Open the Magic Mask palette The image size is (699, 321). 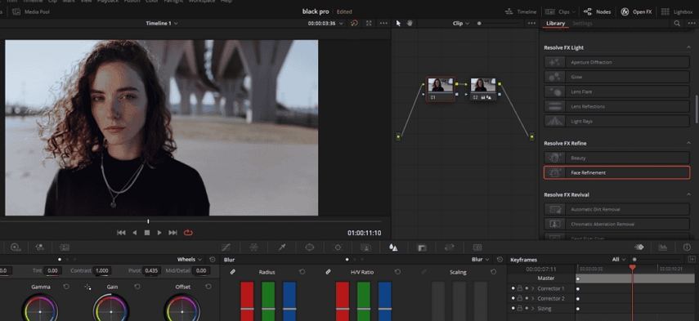tap(365, 247)
